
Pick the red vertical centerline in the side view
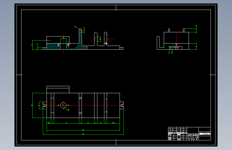pyautogui.click(x=176, y=41)
